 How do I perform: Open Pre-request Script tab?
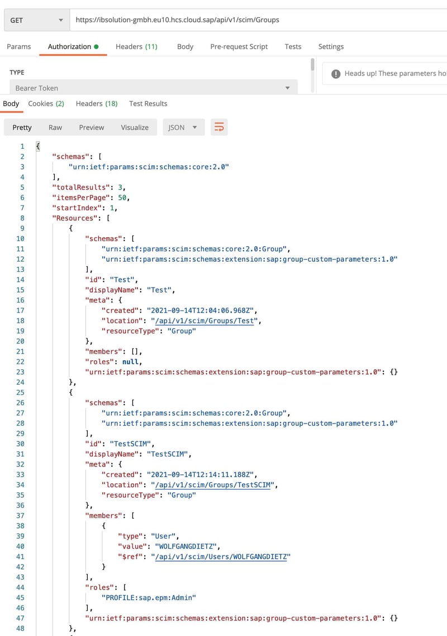239,46
